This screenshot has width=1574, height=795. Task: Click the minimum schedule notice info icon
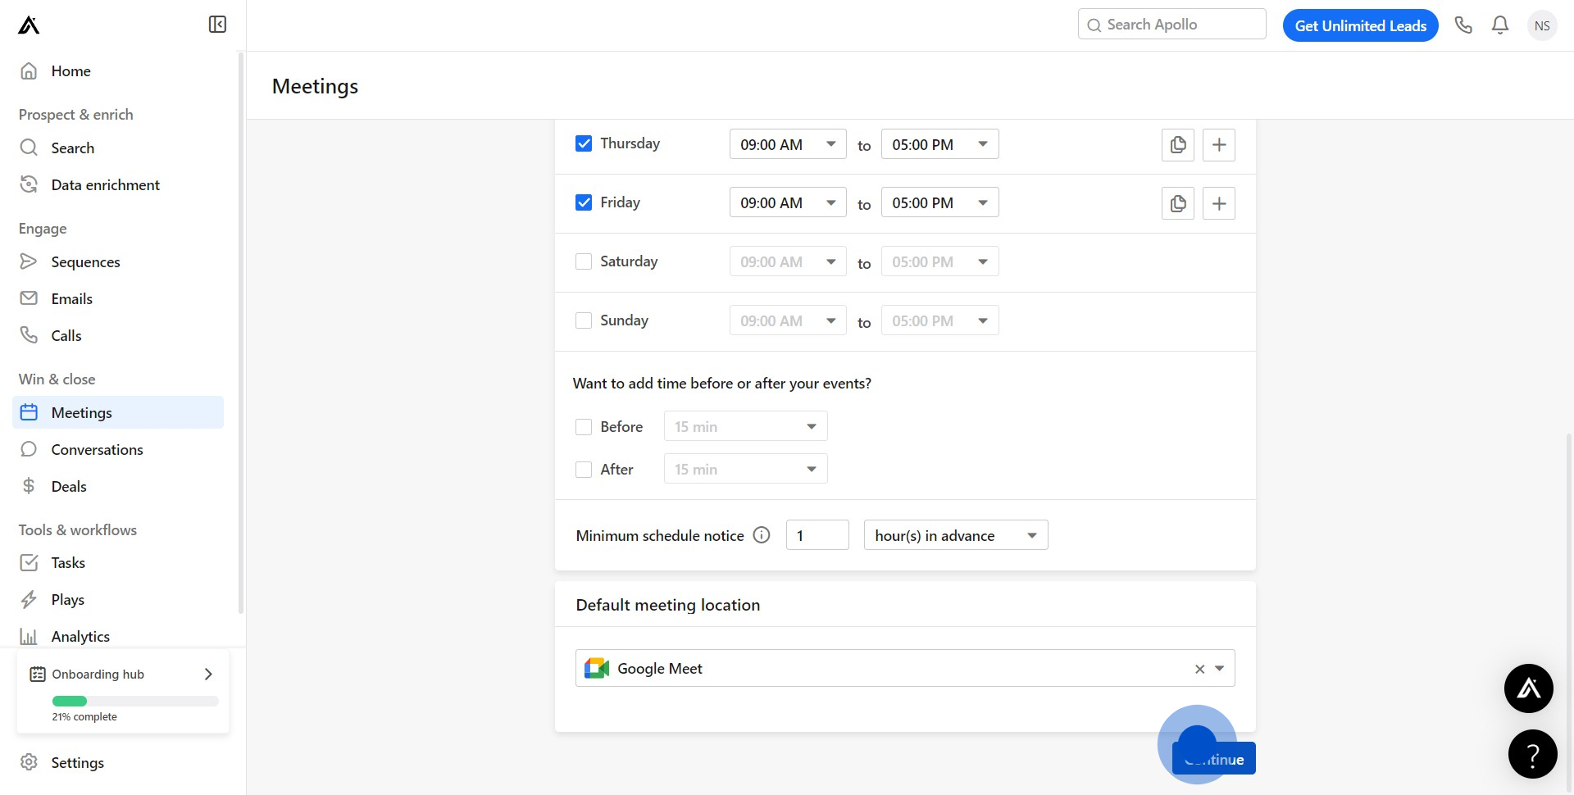(x=762, y=535)
